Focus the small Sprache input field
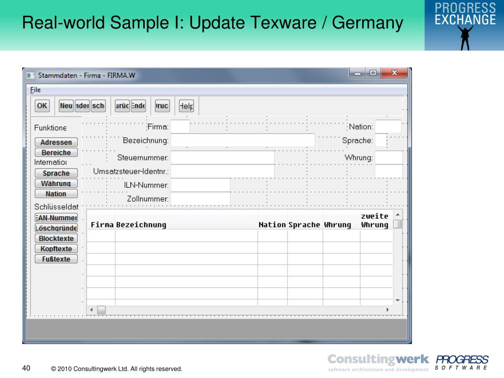 [381, 140]
